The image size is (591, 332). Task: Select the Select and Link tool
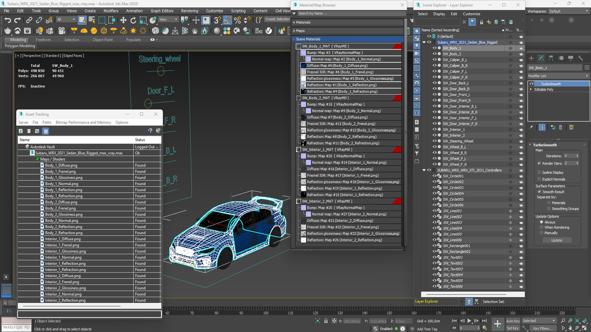pos(29,20)
